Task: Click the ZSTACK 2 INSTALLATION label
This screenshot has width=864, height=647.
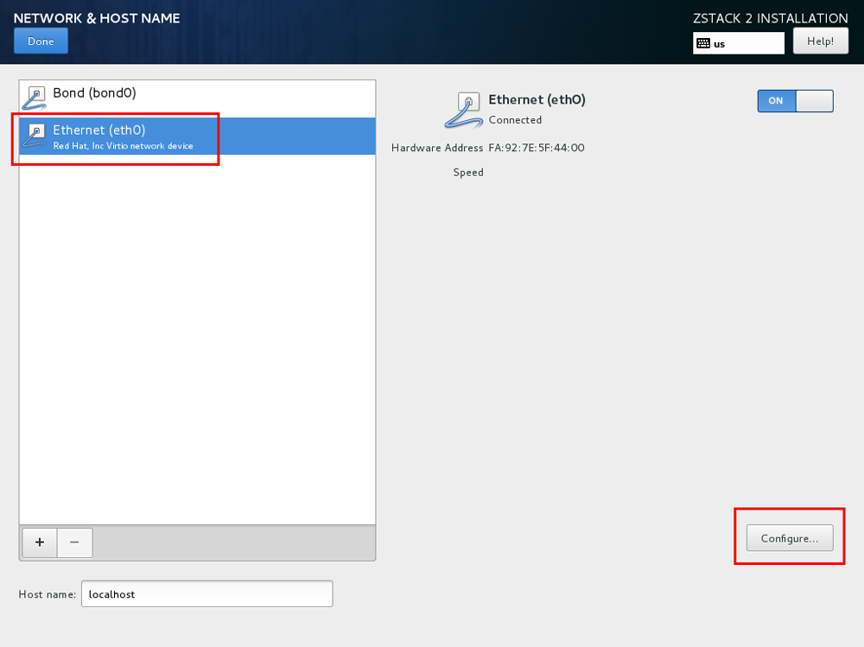Action: click(x=770, y=18)
